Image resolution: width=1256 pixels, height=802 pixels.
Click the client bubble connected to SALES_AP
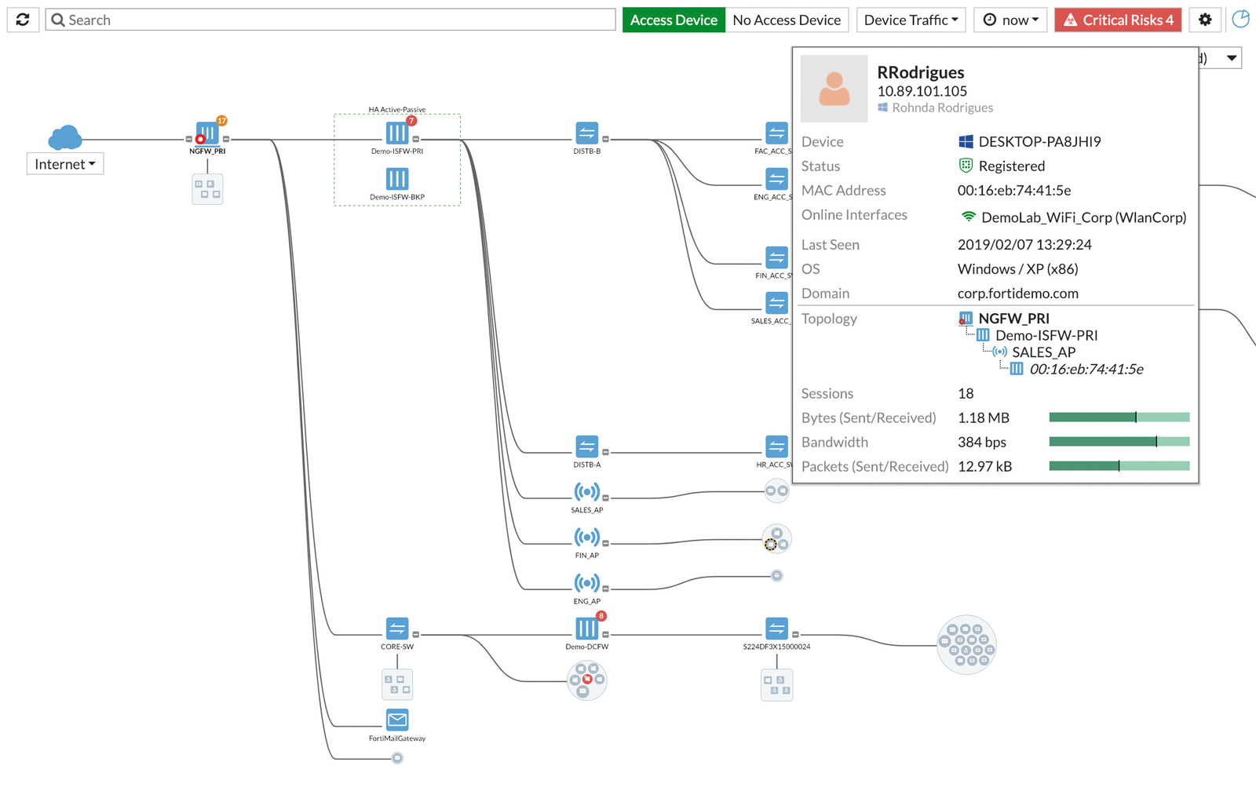776,490
